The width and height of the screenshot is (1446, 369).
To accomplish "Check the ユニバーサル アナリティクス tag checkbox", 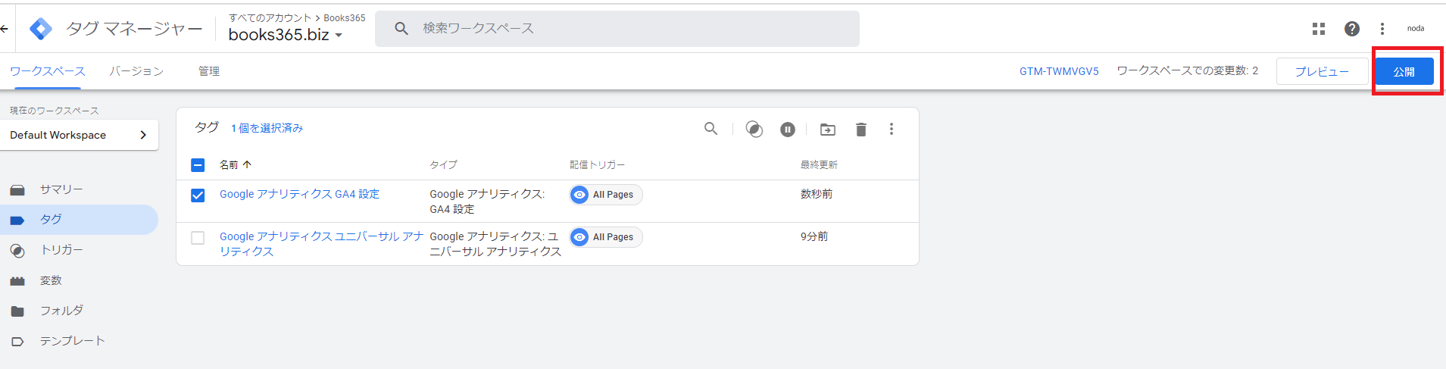I will (x=198, y=238).
